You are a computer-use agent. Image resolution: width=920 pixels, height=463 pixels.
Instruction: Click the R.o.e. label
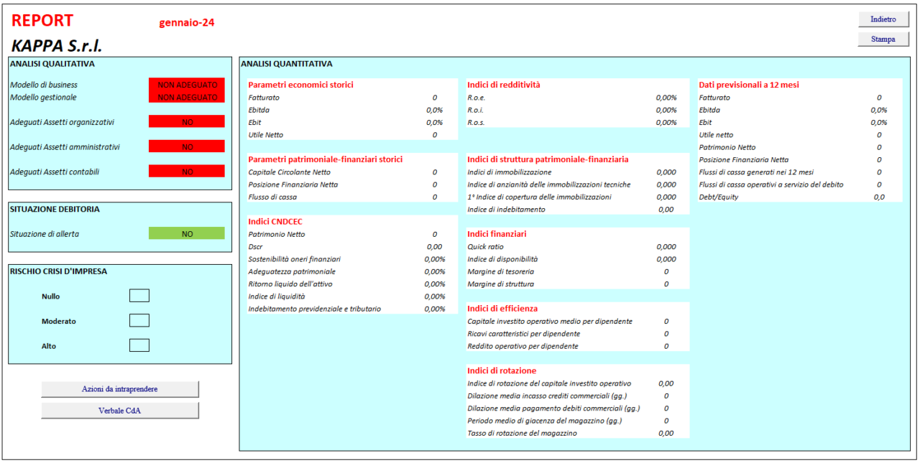tap(477, 98)
